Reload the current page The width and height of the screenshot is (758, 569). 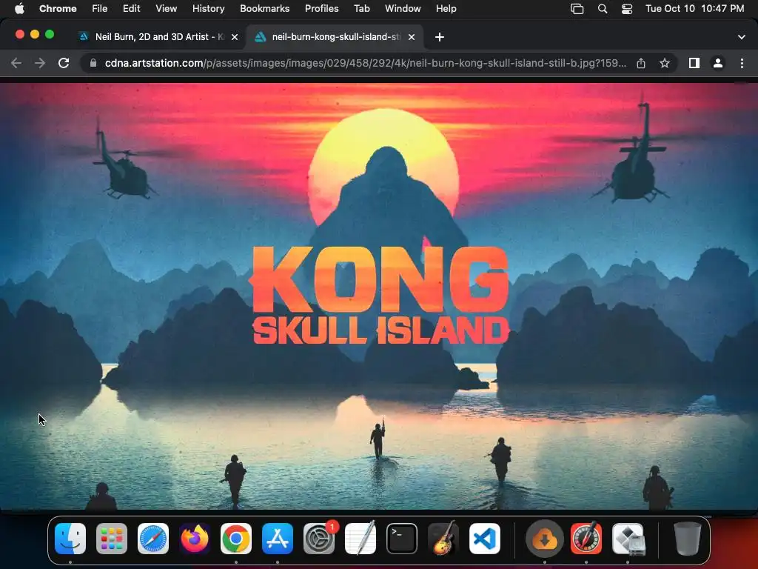click(x=64, y=63)
